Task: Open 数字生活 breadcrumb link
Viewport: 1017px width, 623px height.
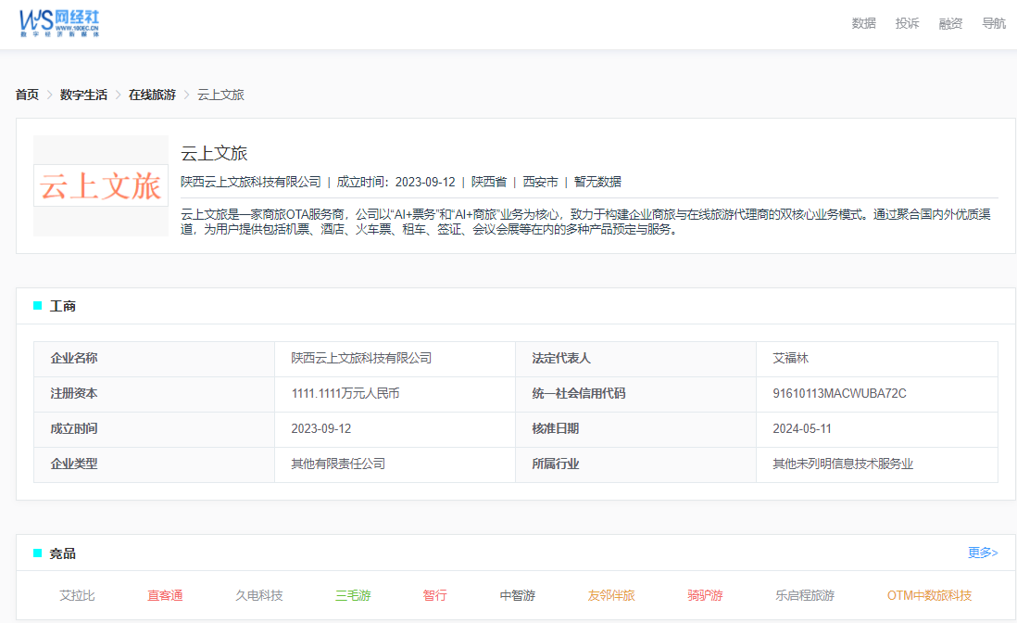Action: pyautogui.click(x=83, y=95)
